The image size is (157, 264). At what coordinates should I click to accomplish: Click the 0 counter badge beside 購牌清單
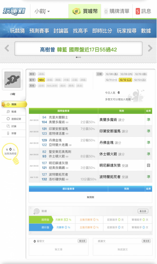pyautogui.click(x=106, y=11)
